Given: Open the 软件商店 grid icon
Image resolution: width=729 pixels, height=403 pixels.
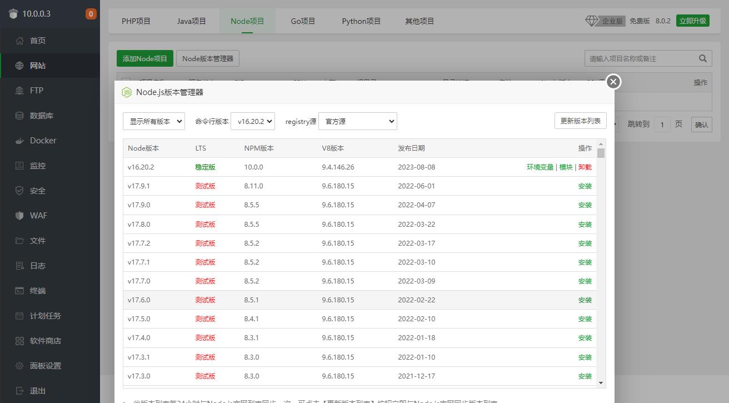Looking at the screenshot, I should [20, 341].
